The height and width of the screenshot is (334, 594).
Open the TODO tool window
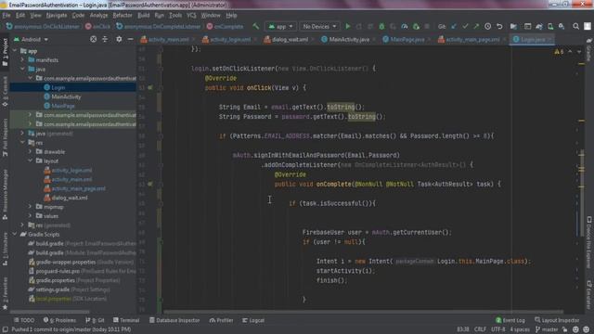pyautogui.click(x=24, y=320)
